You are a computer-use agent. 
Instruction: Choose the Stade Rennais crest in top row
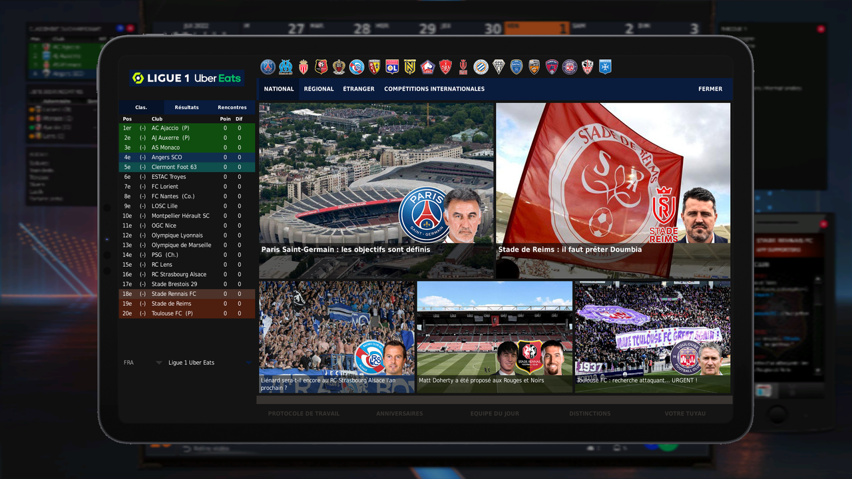[321, 67]
